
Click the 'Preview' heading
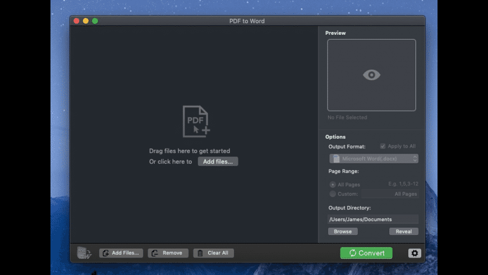[335, 33]
